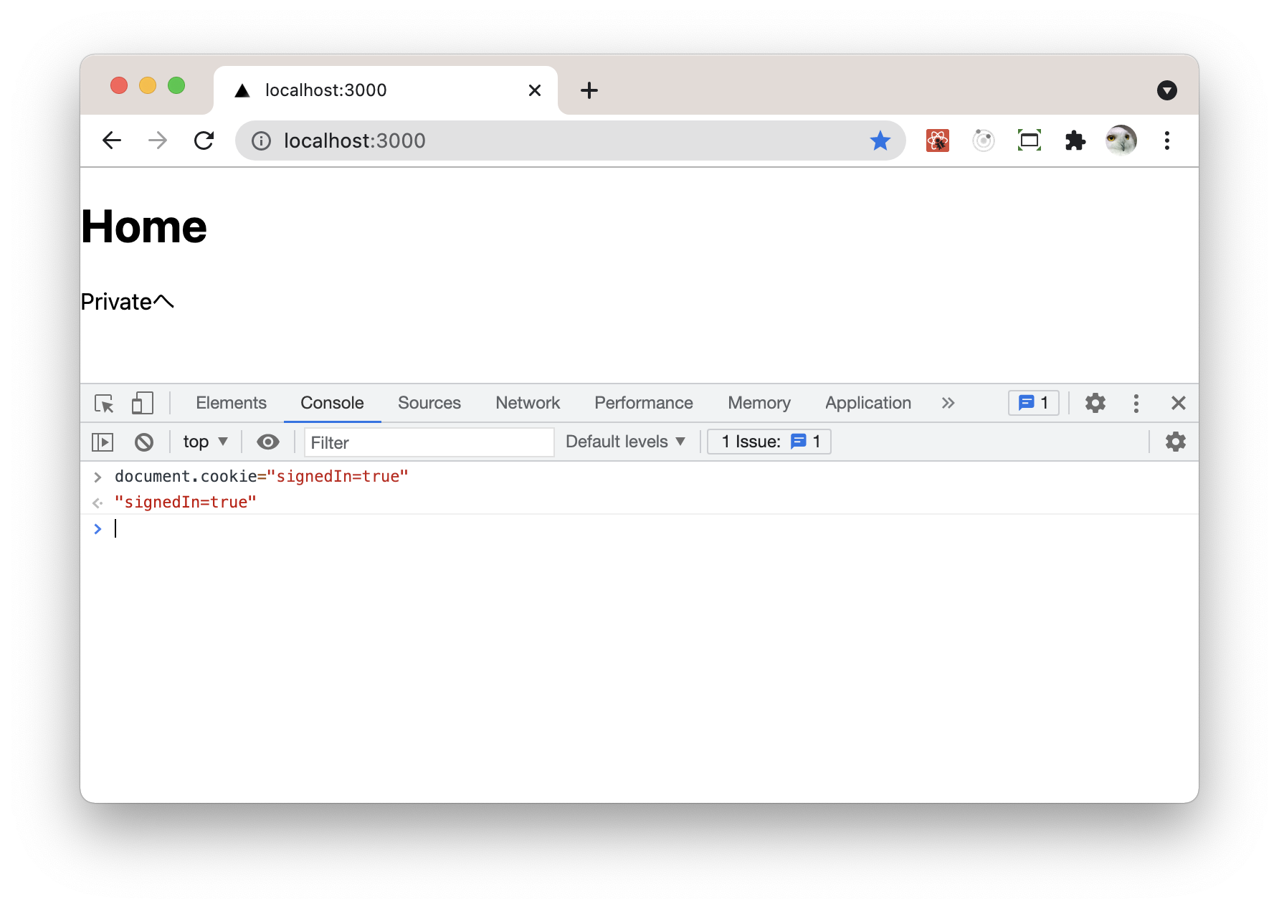
Task: Open the tab search dropdown arrow
Action: (1167, 90)
